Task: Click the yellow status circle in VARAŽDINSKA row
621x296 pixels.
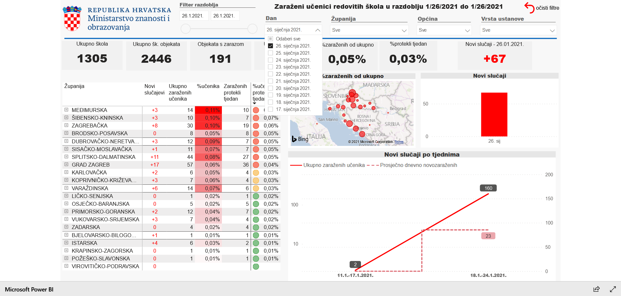Action: [x=256, y=188]
